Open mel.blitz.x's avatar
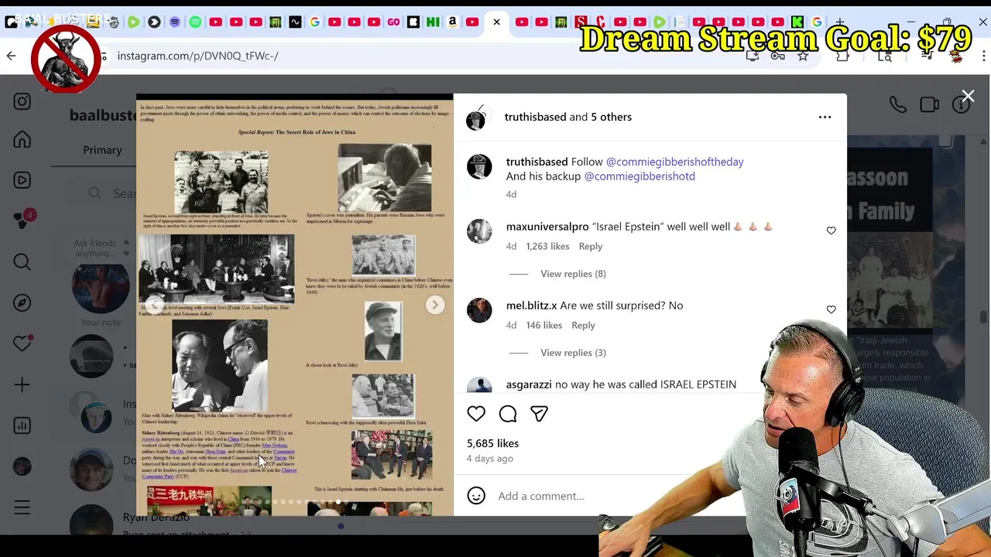Image resolution: width=991 pixels, height=557 pixels. tap(479, 310)
